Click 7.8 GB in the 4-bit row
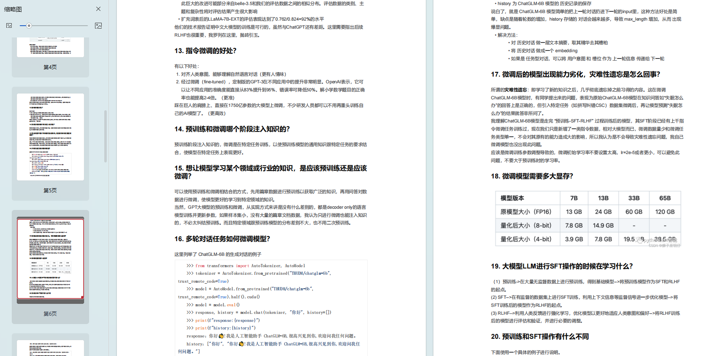The image size is (702, 356). coord(603,239)
